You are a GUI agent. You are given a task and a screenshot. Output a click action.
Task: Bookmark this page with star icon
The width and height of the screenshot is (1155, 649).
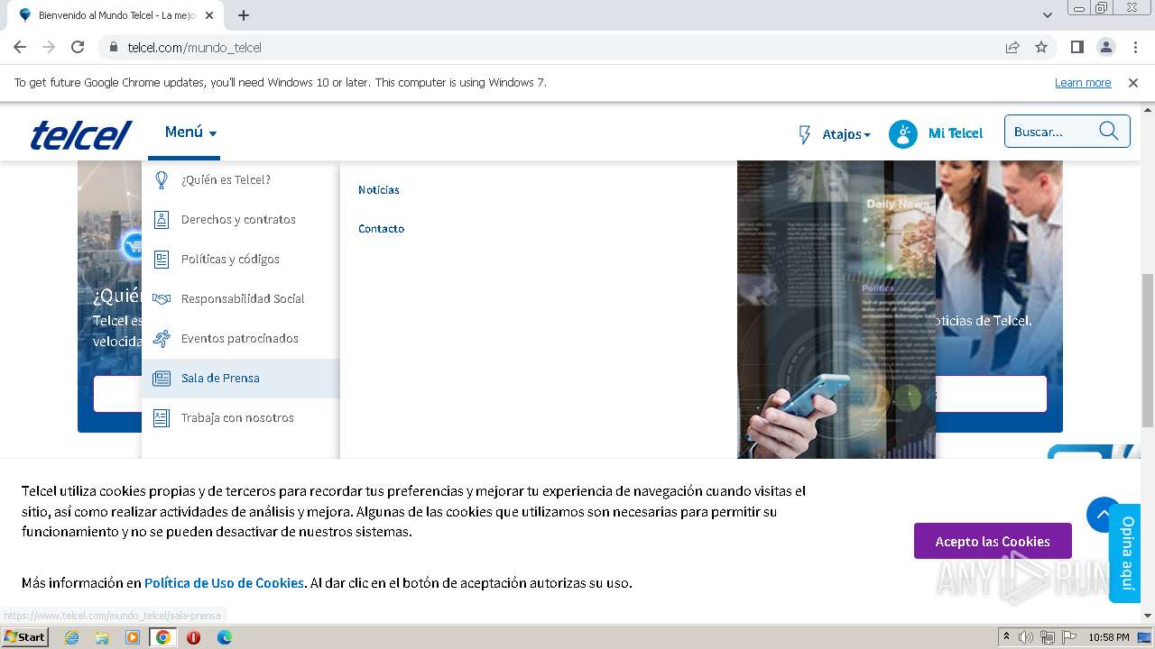(1041, 47)
